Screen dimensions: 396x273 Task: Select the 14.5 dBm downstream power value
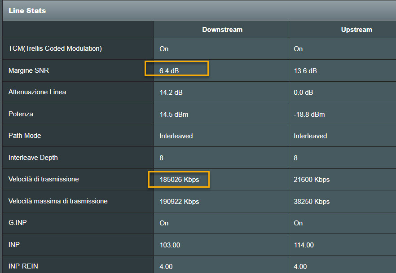pyautogui.click(x=174, y=114)
